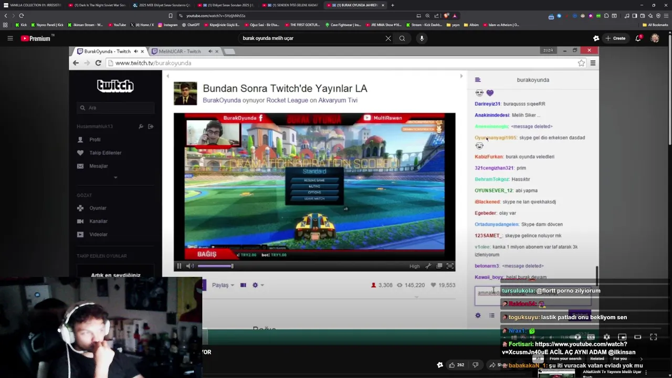The width and height of the screenshot is (672, 378).
Task: Switch to 'Dark Is The Night Soviet War' tab
Action: click(97, 5)
